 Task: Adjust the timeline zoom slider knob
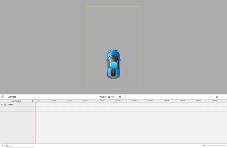click(x=205, y=146)
